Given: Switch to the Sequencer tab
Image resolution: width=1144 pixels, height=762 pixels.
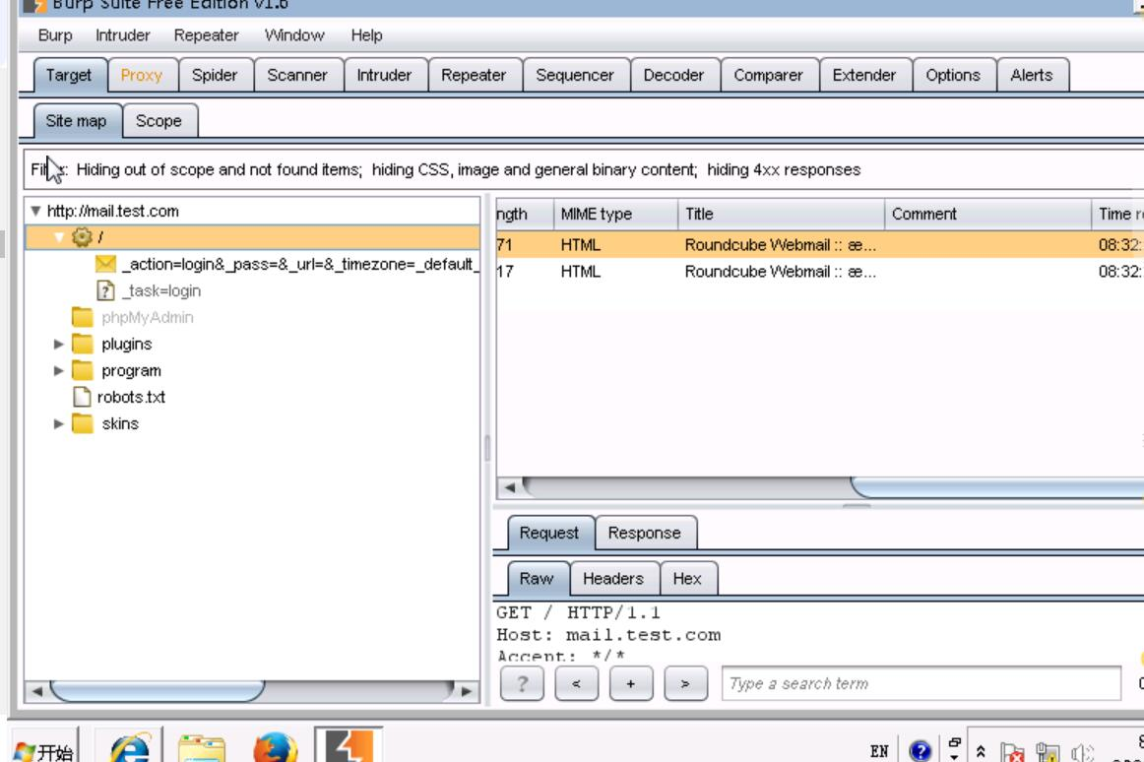Looking at the screenshot, I should (575, 75).
